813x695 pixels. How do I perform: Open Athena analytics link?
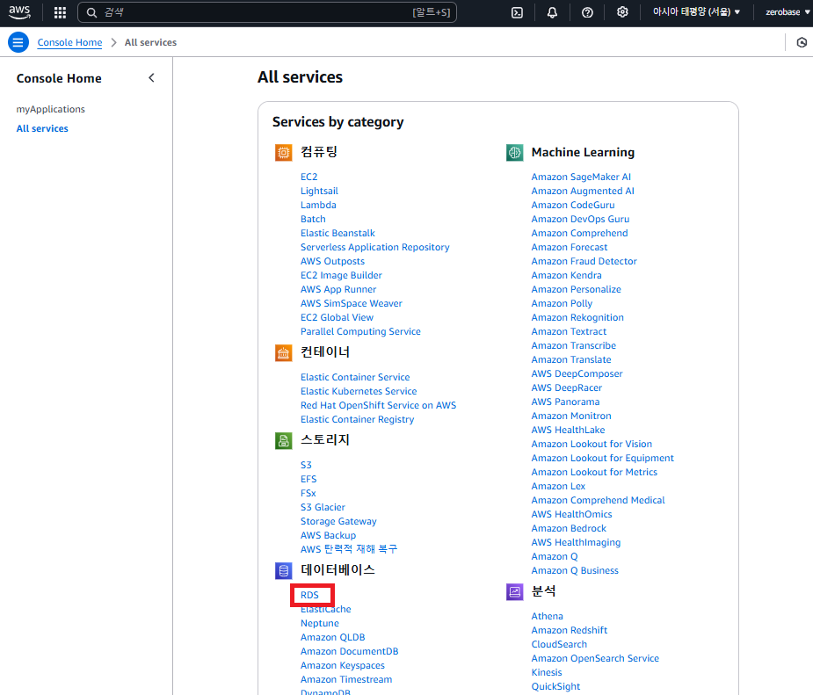547,616
